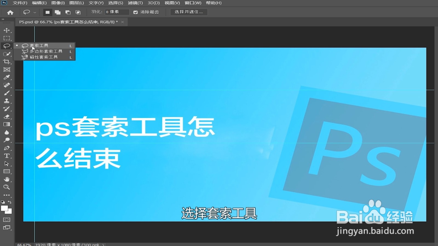
Task: Change the screen mode
Action: point(7,228)
